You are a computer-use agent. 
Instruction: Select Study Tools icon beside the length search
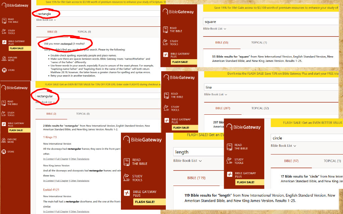tap(127, 178)
